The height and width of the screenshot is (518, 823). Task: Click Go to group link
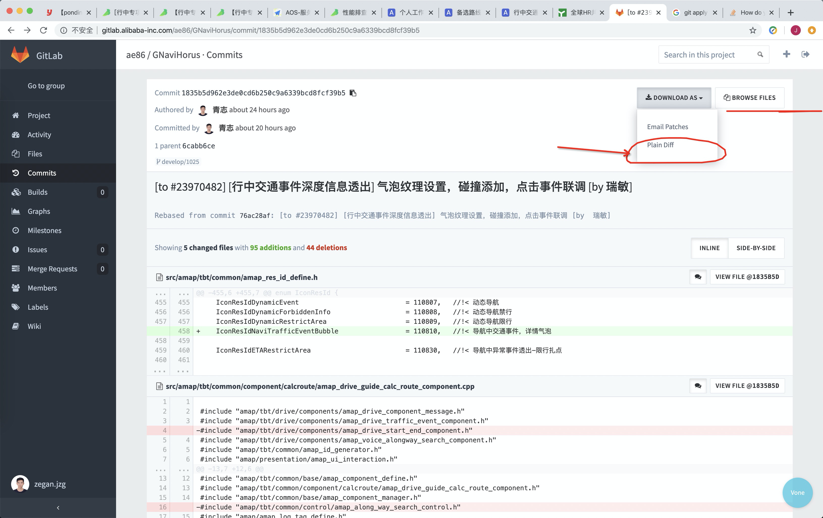coord(46,86)
